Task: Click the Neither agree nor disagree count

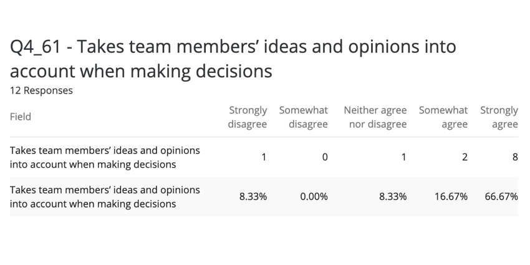Action: click(403, 157)
